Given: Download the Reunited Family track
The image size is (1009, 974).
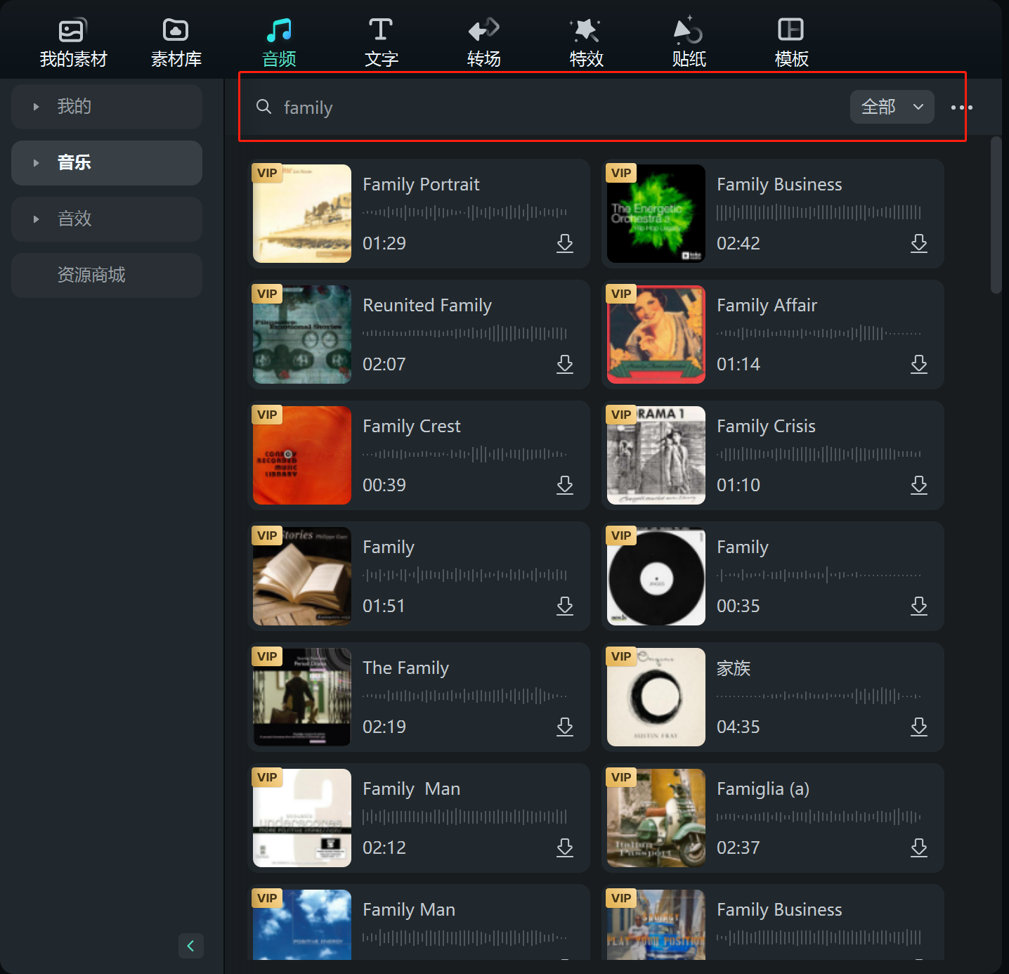Looking at the screenshot, I should [x=565, y=364].
